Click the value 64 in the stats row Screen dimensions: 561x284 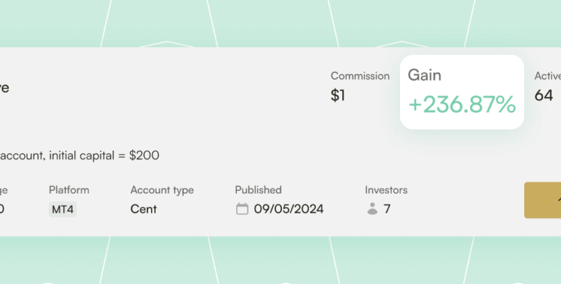click(x=544, y=96)
